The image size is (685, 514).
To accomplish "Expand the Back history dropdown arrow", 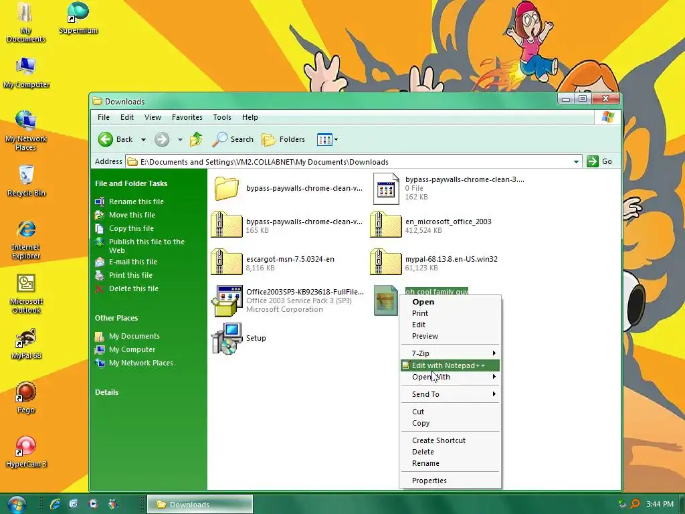I will click(x=143, y=140).
